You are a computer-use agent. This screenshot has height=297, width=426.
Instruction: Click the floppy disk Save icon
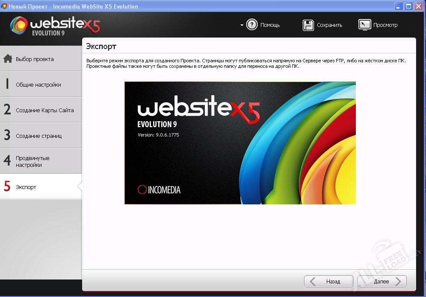[308, 25]
